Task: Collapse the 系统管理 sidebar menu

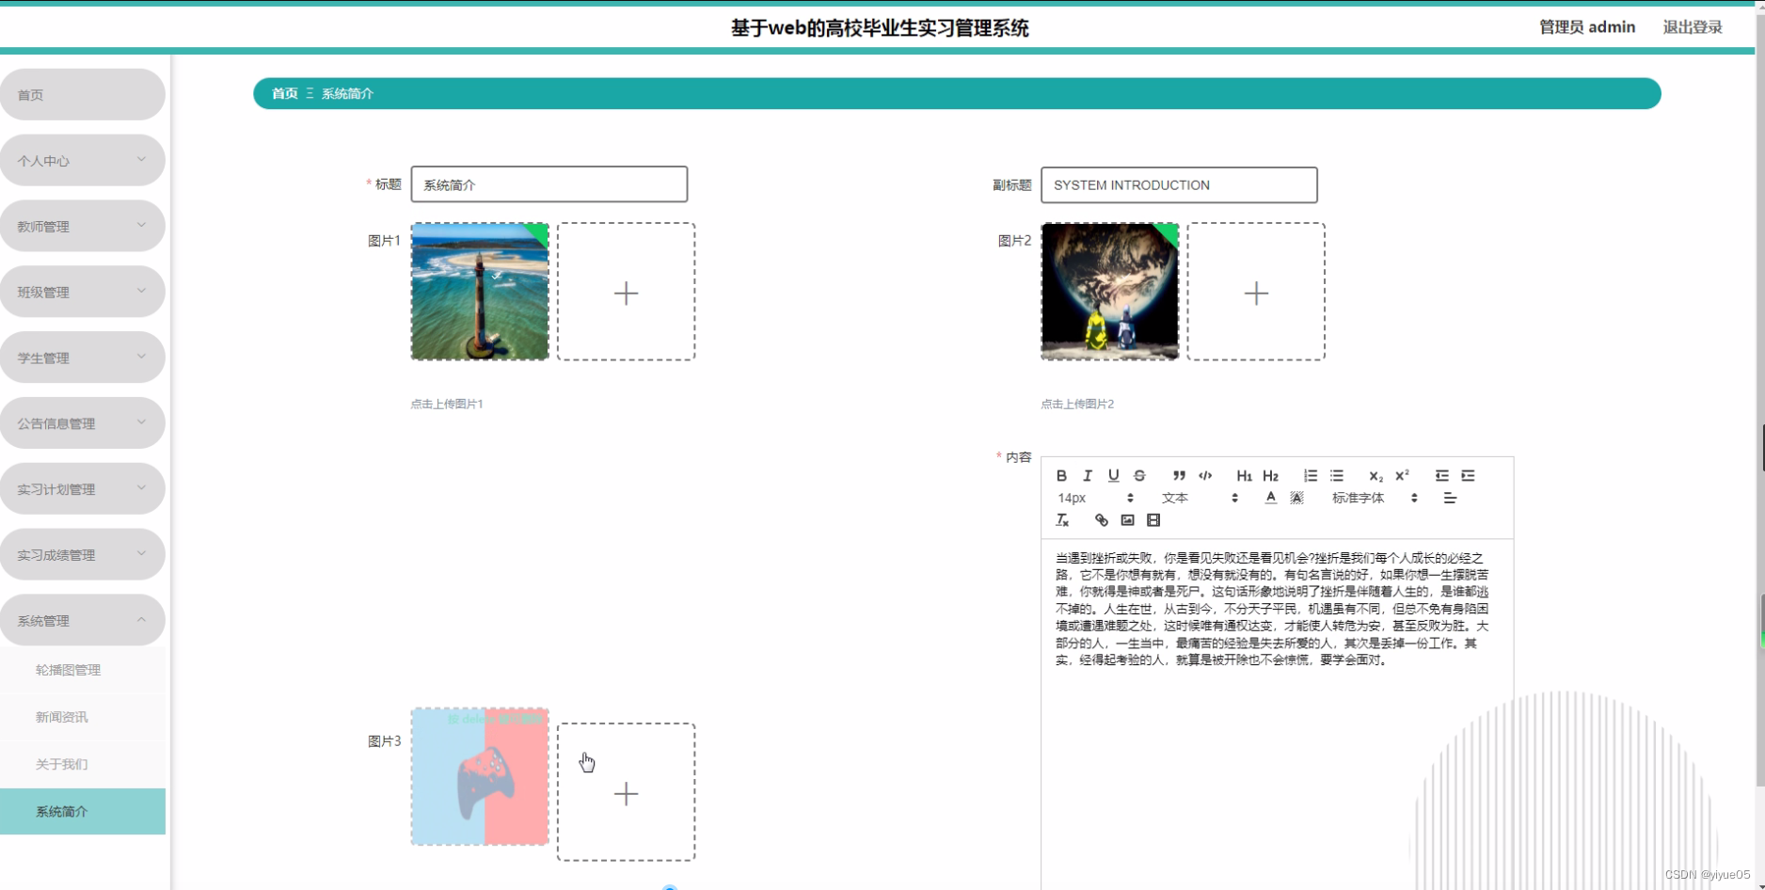Action: [x=83, y=620]
